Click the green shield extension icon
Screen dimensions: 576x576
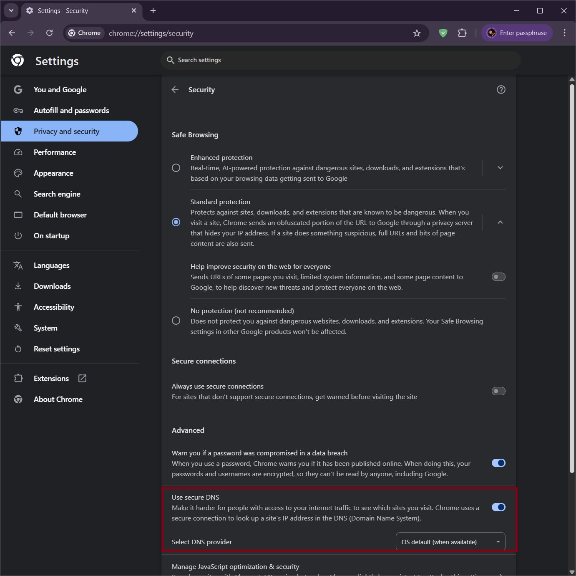pos(443,33)
